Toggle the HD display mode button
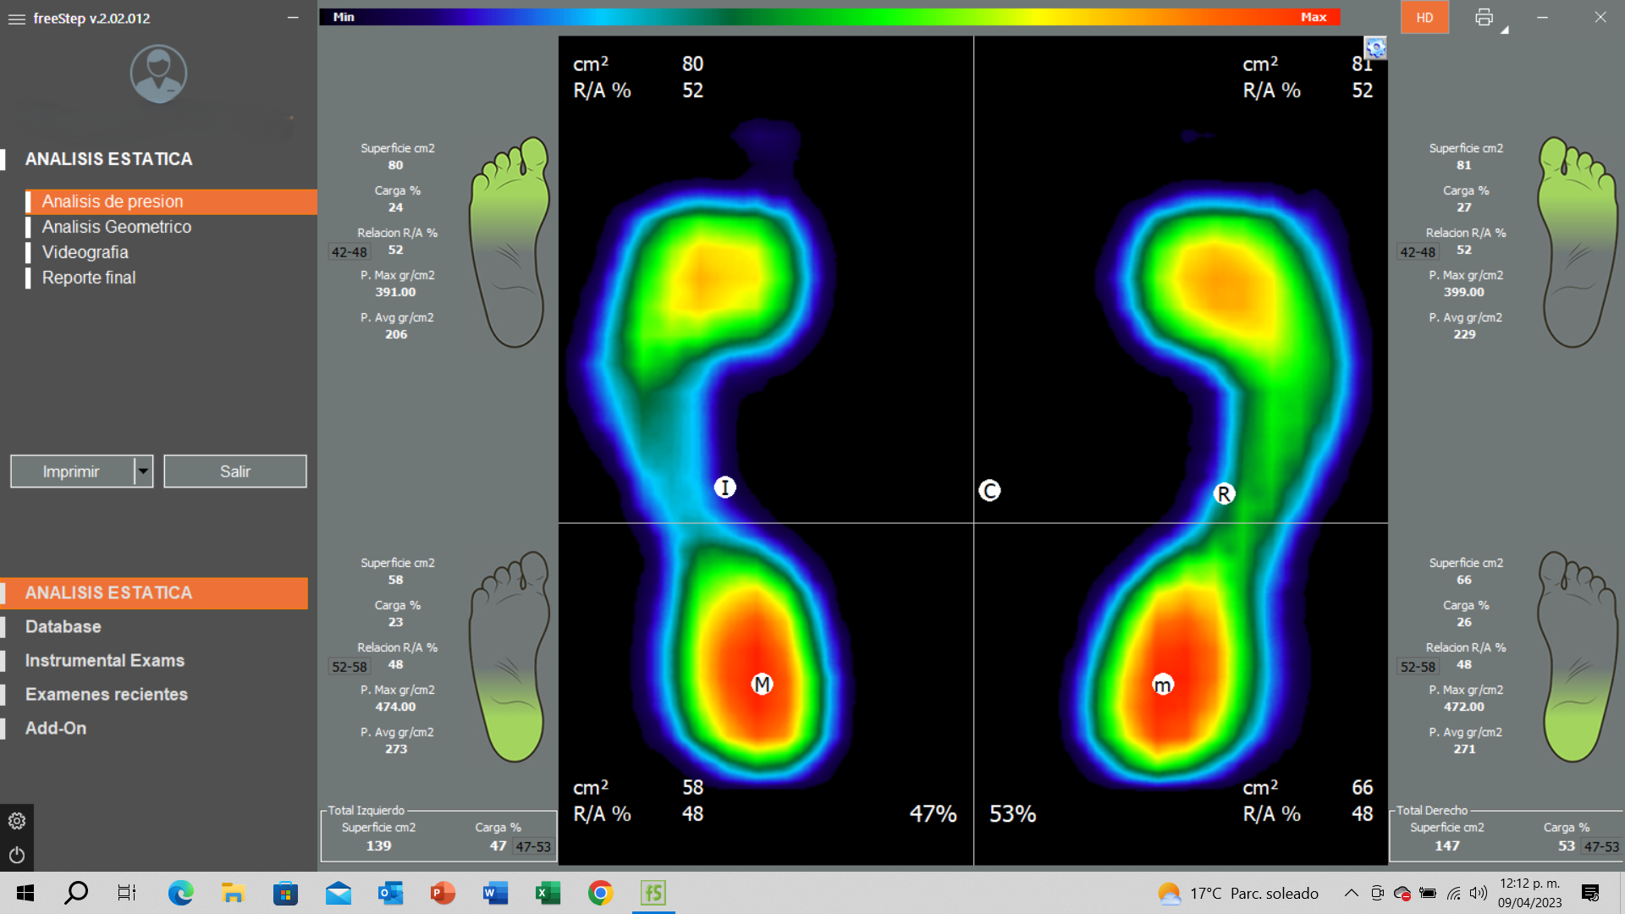 pos(1424,18)
